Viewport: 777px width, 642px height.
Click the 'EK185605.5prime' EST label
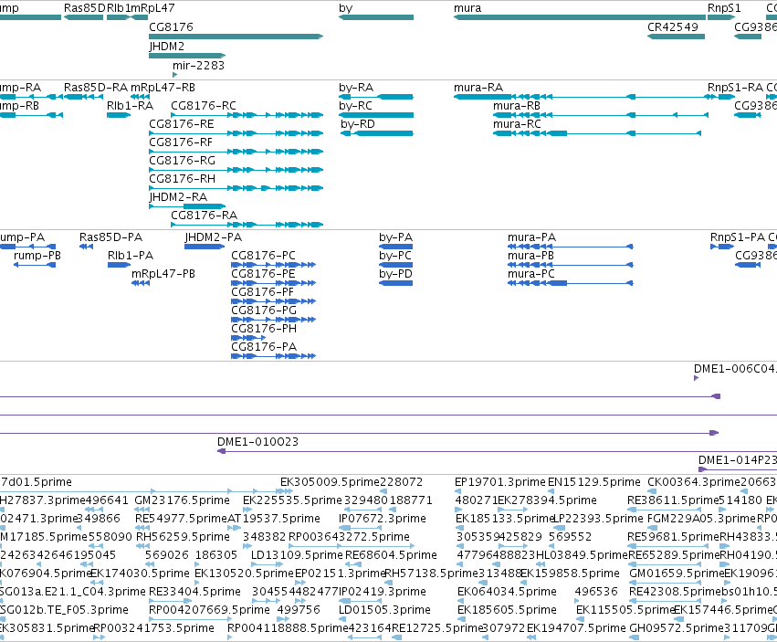tap(507, 610)
